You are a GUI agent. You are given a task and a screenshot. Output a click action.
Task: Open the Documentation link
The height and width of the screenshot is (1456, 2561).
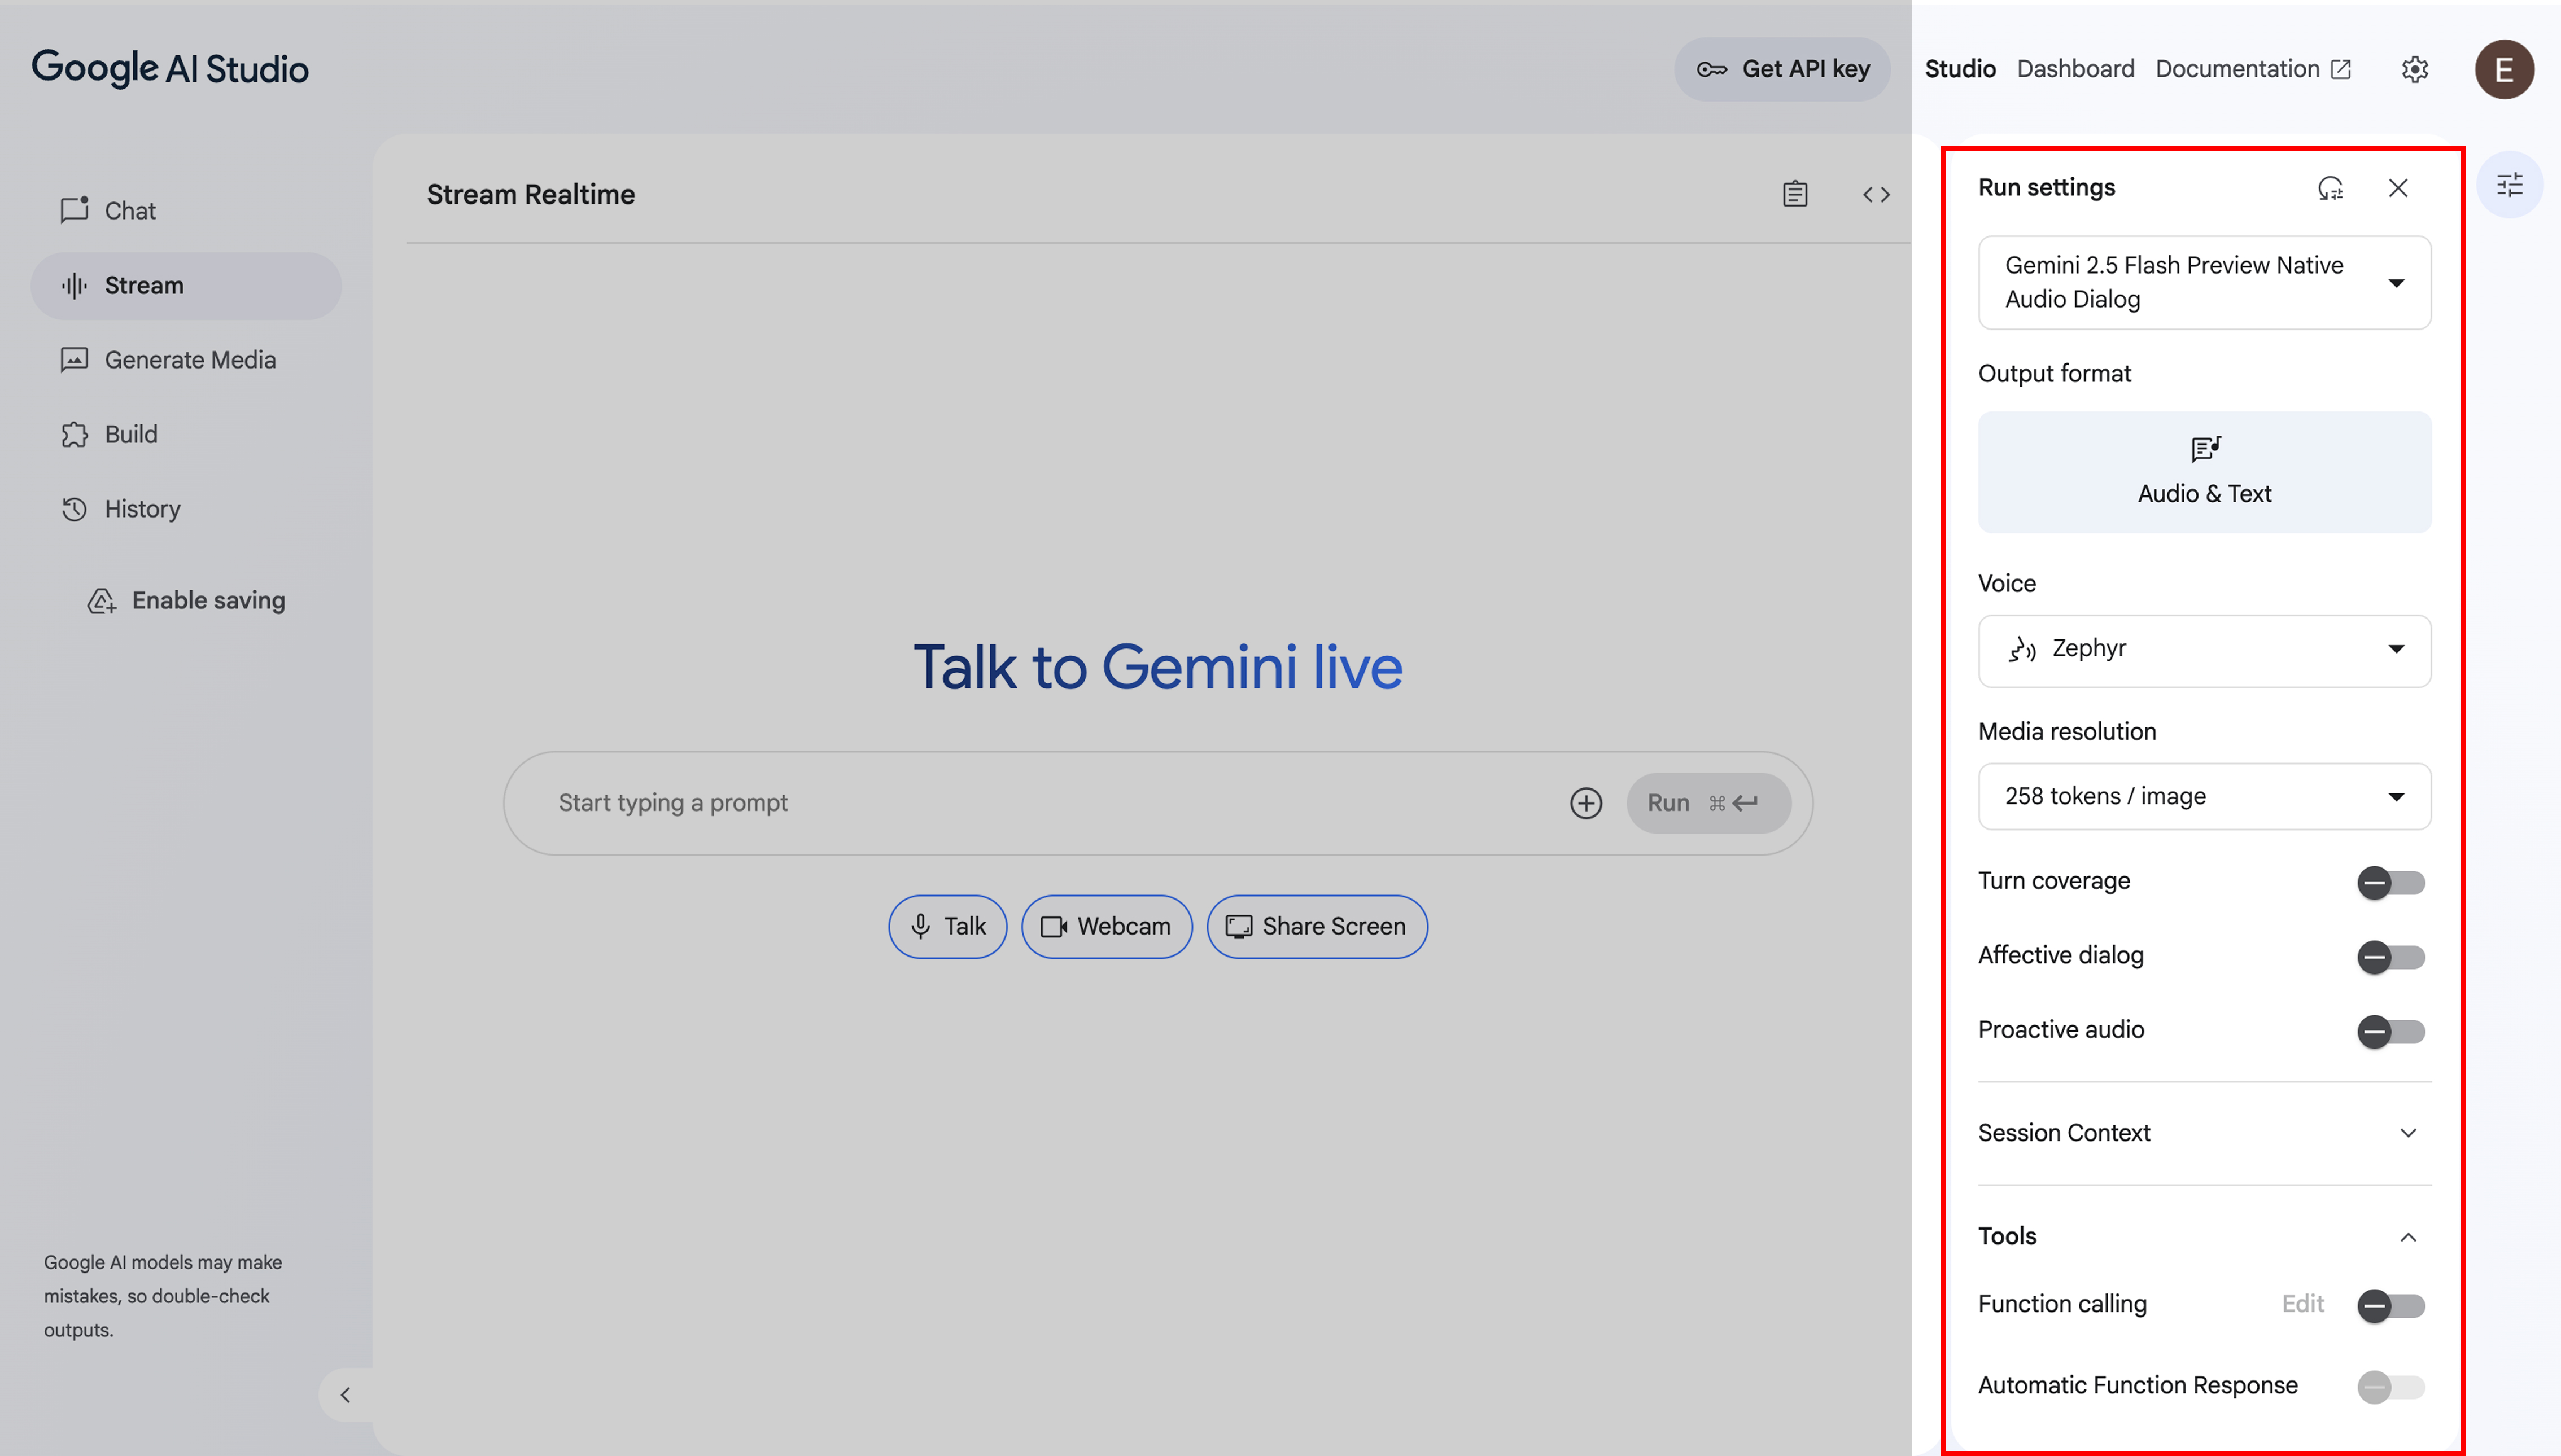[2253, 69]
